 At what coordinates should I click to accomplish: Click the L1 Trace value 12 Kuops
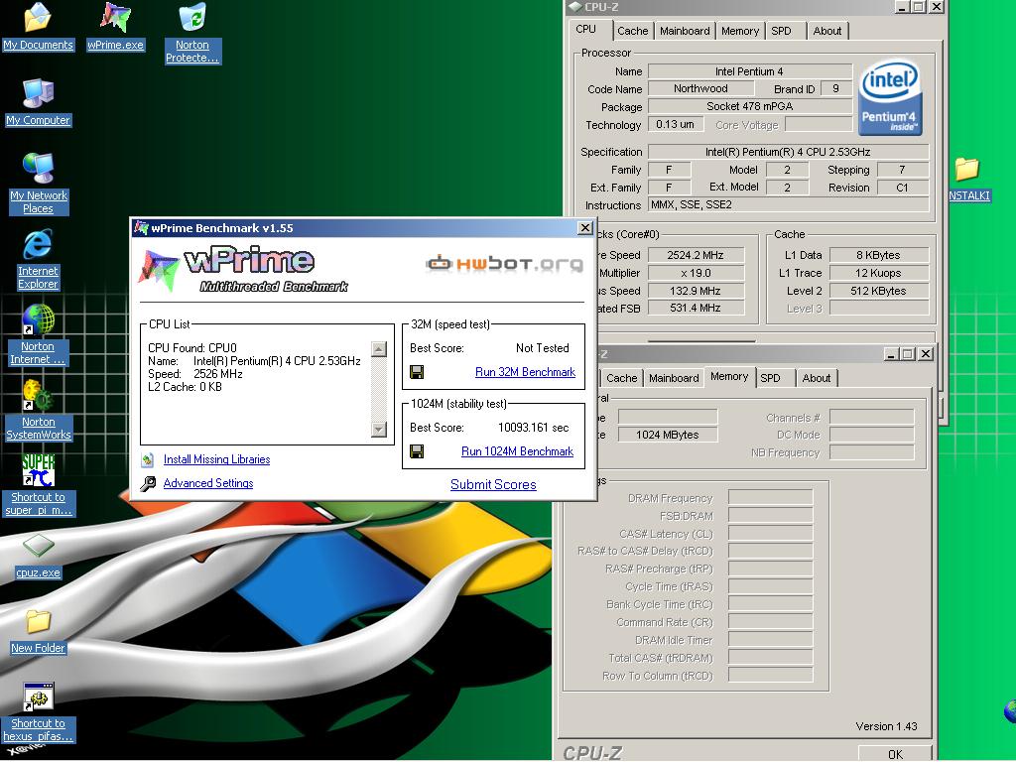[x=879, y=273]
